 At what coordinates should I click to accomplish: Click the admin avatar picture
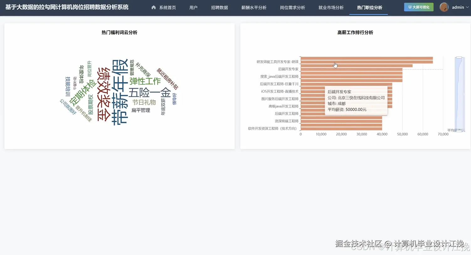(444, 7)
